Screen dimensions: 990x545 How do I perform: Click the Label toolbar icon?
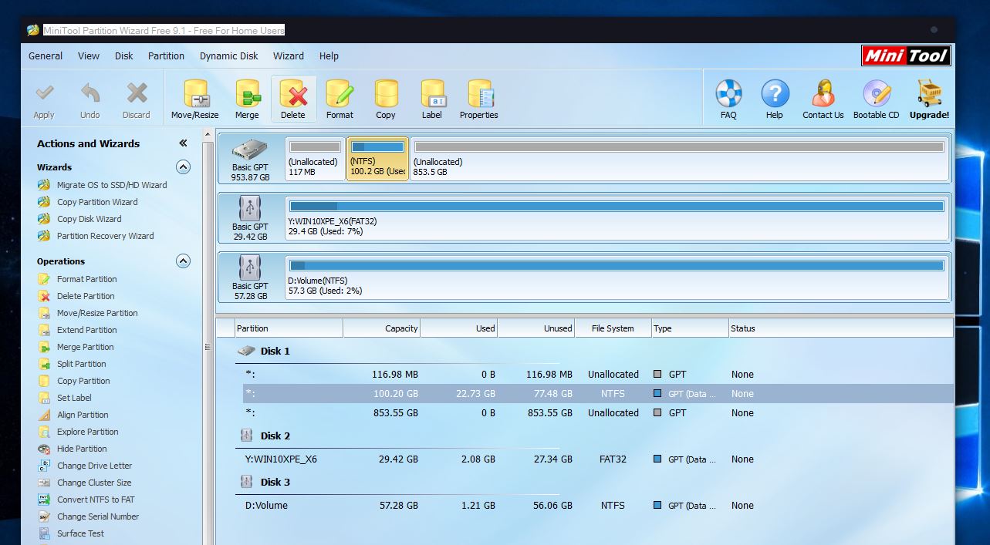click(x=432, y=93)
